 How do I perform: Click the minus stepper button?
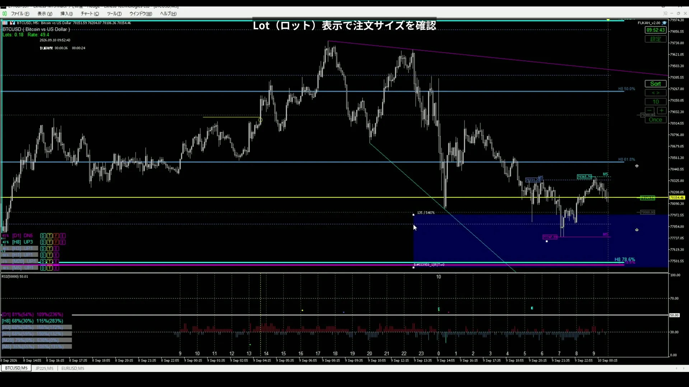[650, 111]
